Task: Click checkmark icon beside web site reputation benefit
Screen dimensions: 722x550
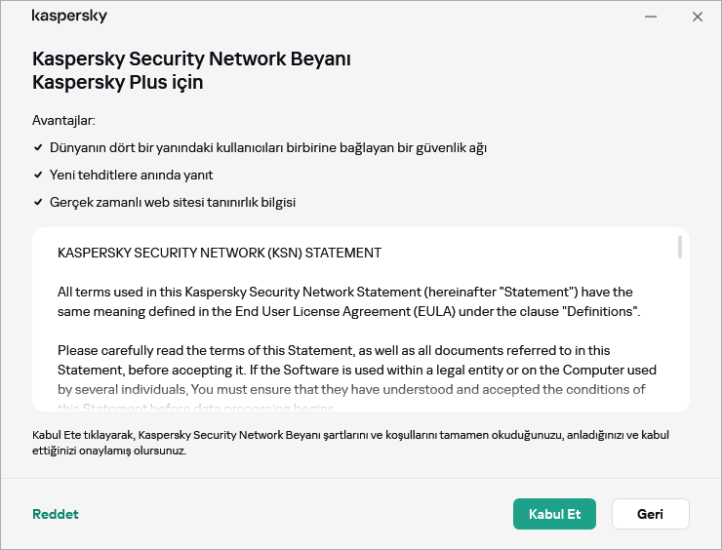Action: coord(37,203)
